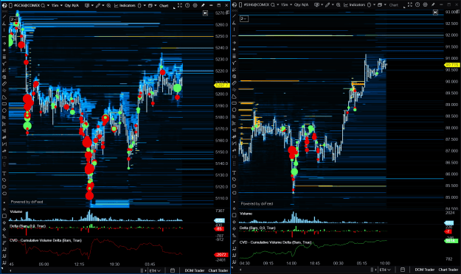Select the circle tool in right drawing sidebar
The height and width of the screenshot is (274, 461).
(235, 110)
